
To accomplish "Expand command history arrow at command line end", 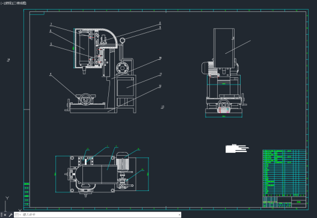I will pos(179,215).
